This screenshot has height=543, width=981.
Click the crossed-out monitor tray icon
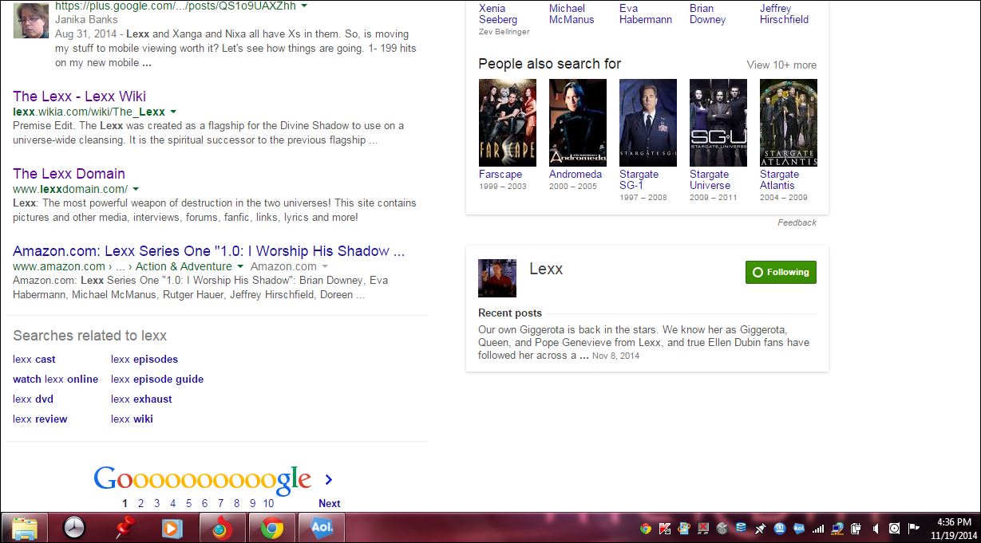(703, 529)
